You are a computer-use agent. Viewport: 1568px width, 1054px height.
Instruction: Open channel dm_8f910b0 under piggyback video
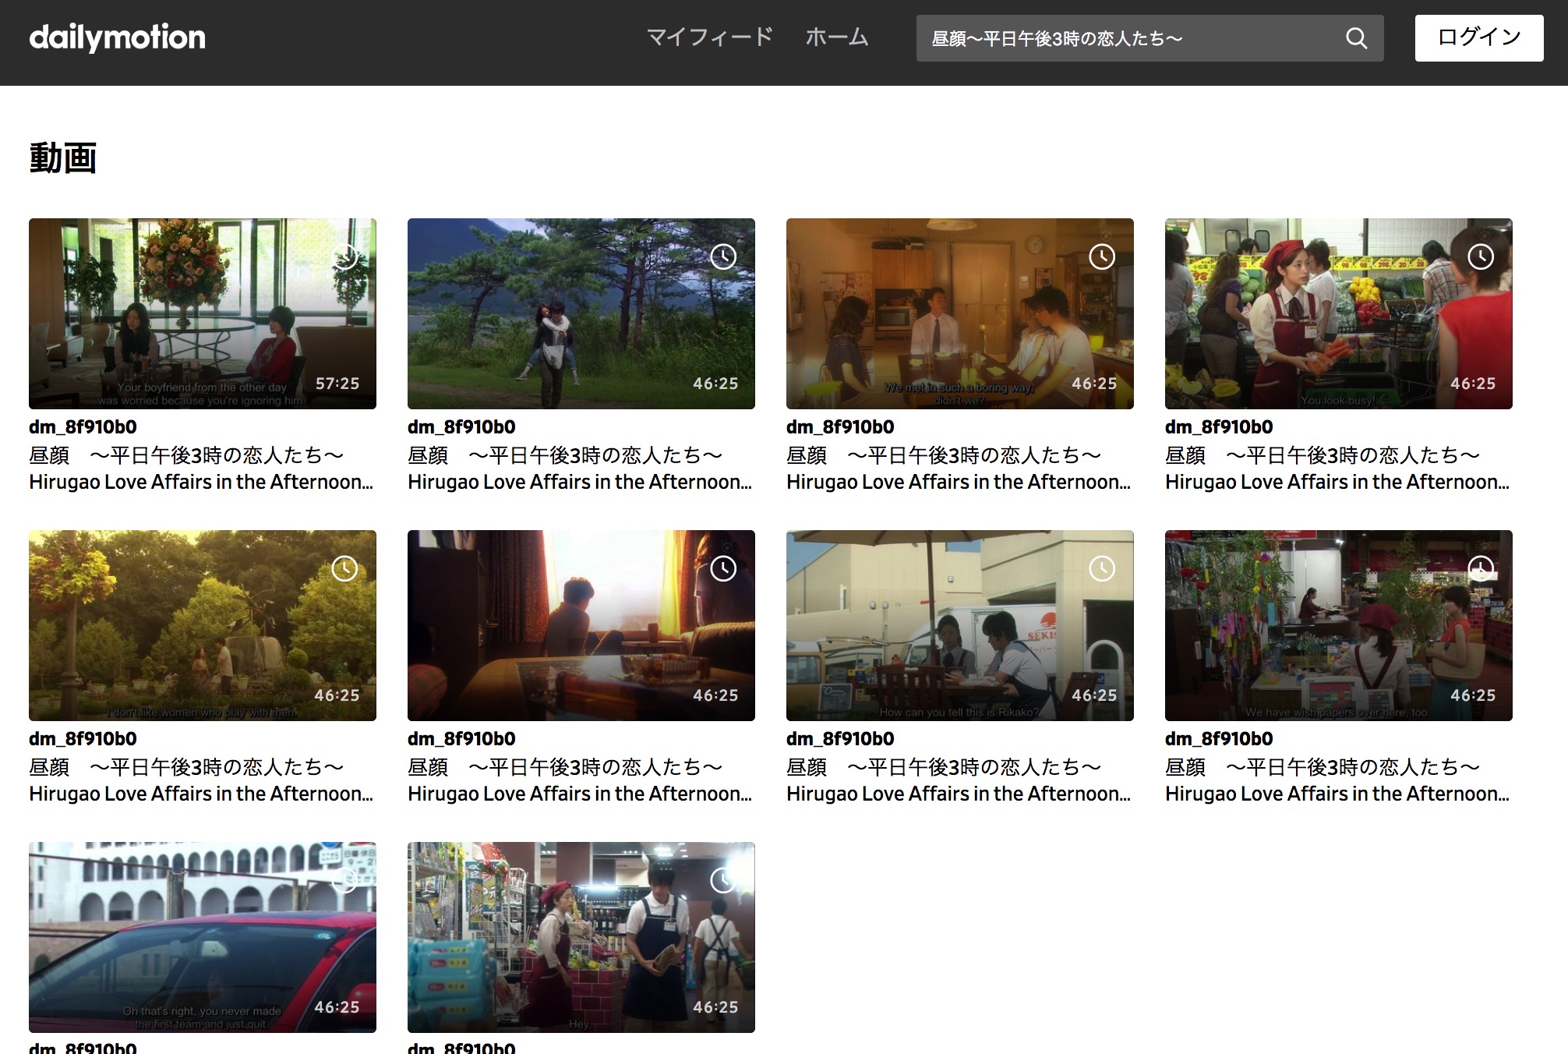pyautogui.click(x=461, y=427)
